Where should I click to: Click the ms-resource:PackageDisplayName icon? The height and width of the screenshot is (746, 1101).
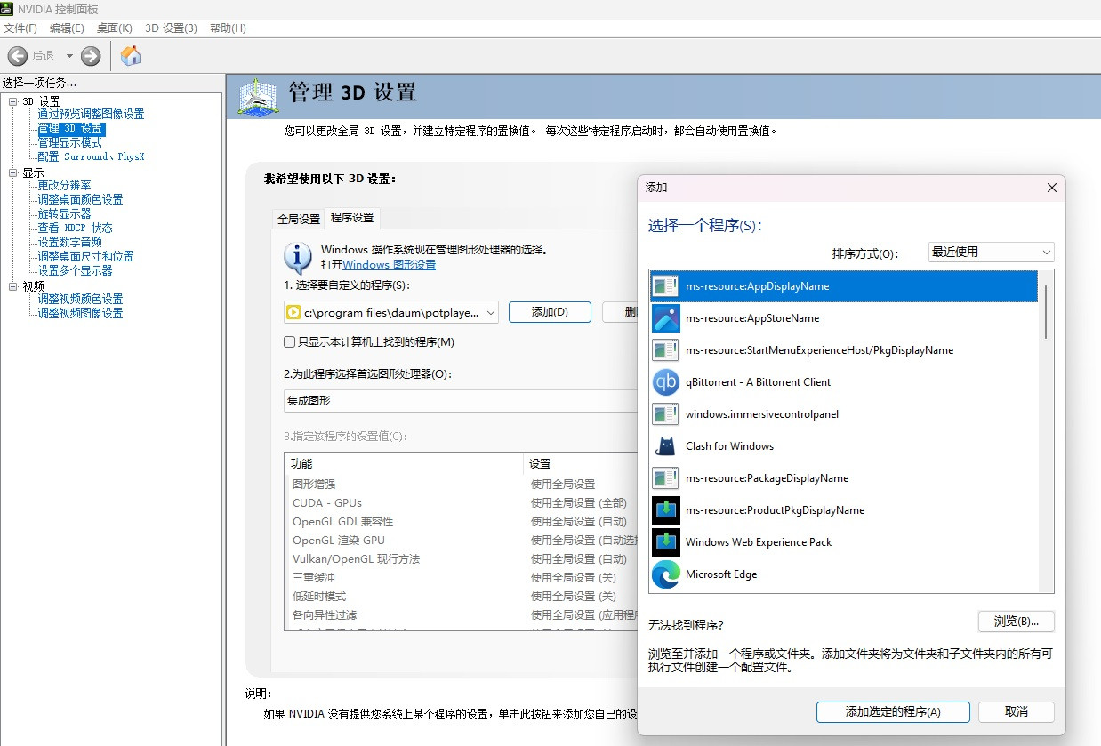coord(666,478)
